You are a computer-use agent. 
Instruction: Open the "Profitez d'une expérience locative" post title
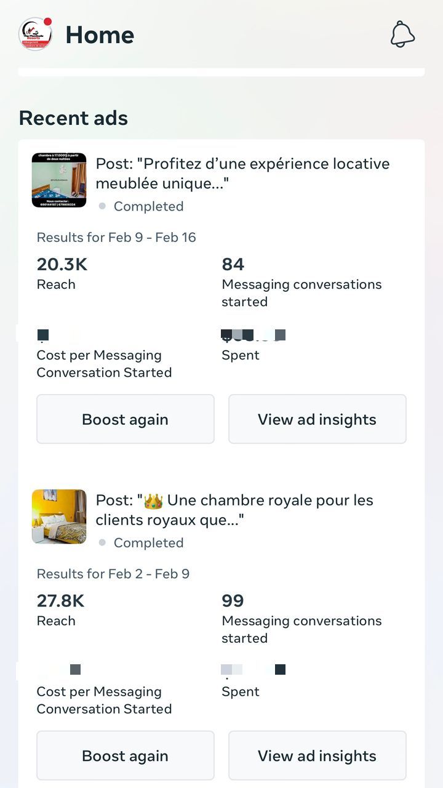pos(242,174)
